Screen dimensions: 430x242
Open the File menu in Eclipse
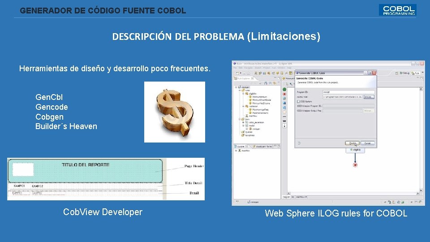[x=235, y=68]
